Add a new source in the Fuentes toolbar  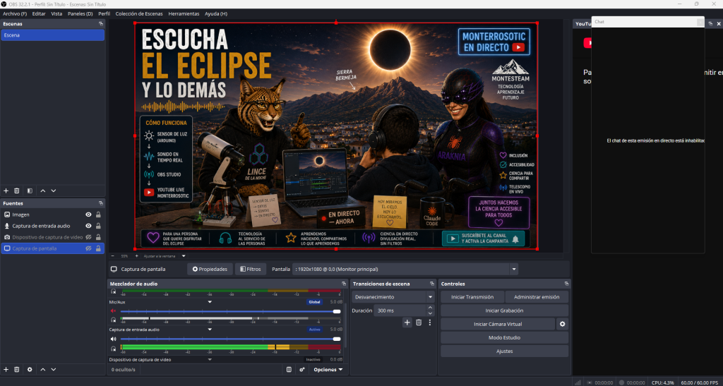(6, 370)
